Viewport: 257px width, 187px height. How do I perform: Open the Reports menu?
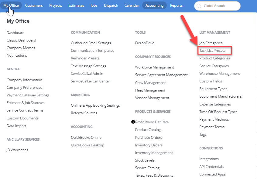point(176,5)
